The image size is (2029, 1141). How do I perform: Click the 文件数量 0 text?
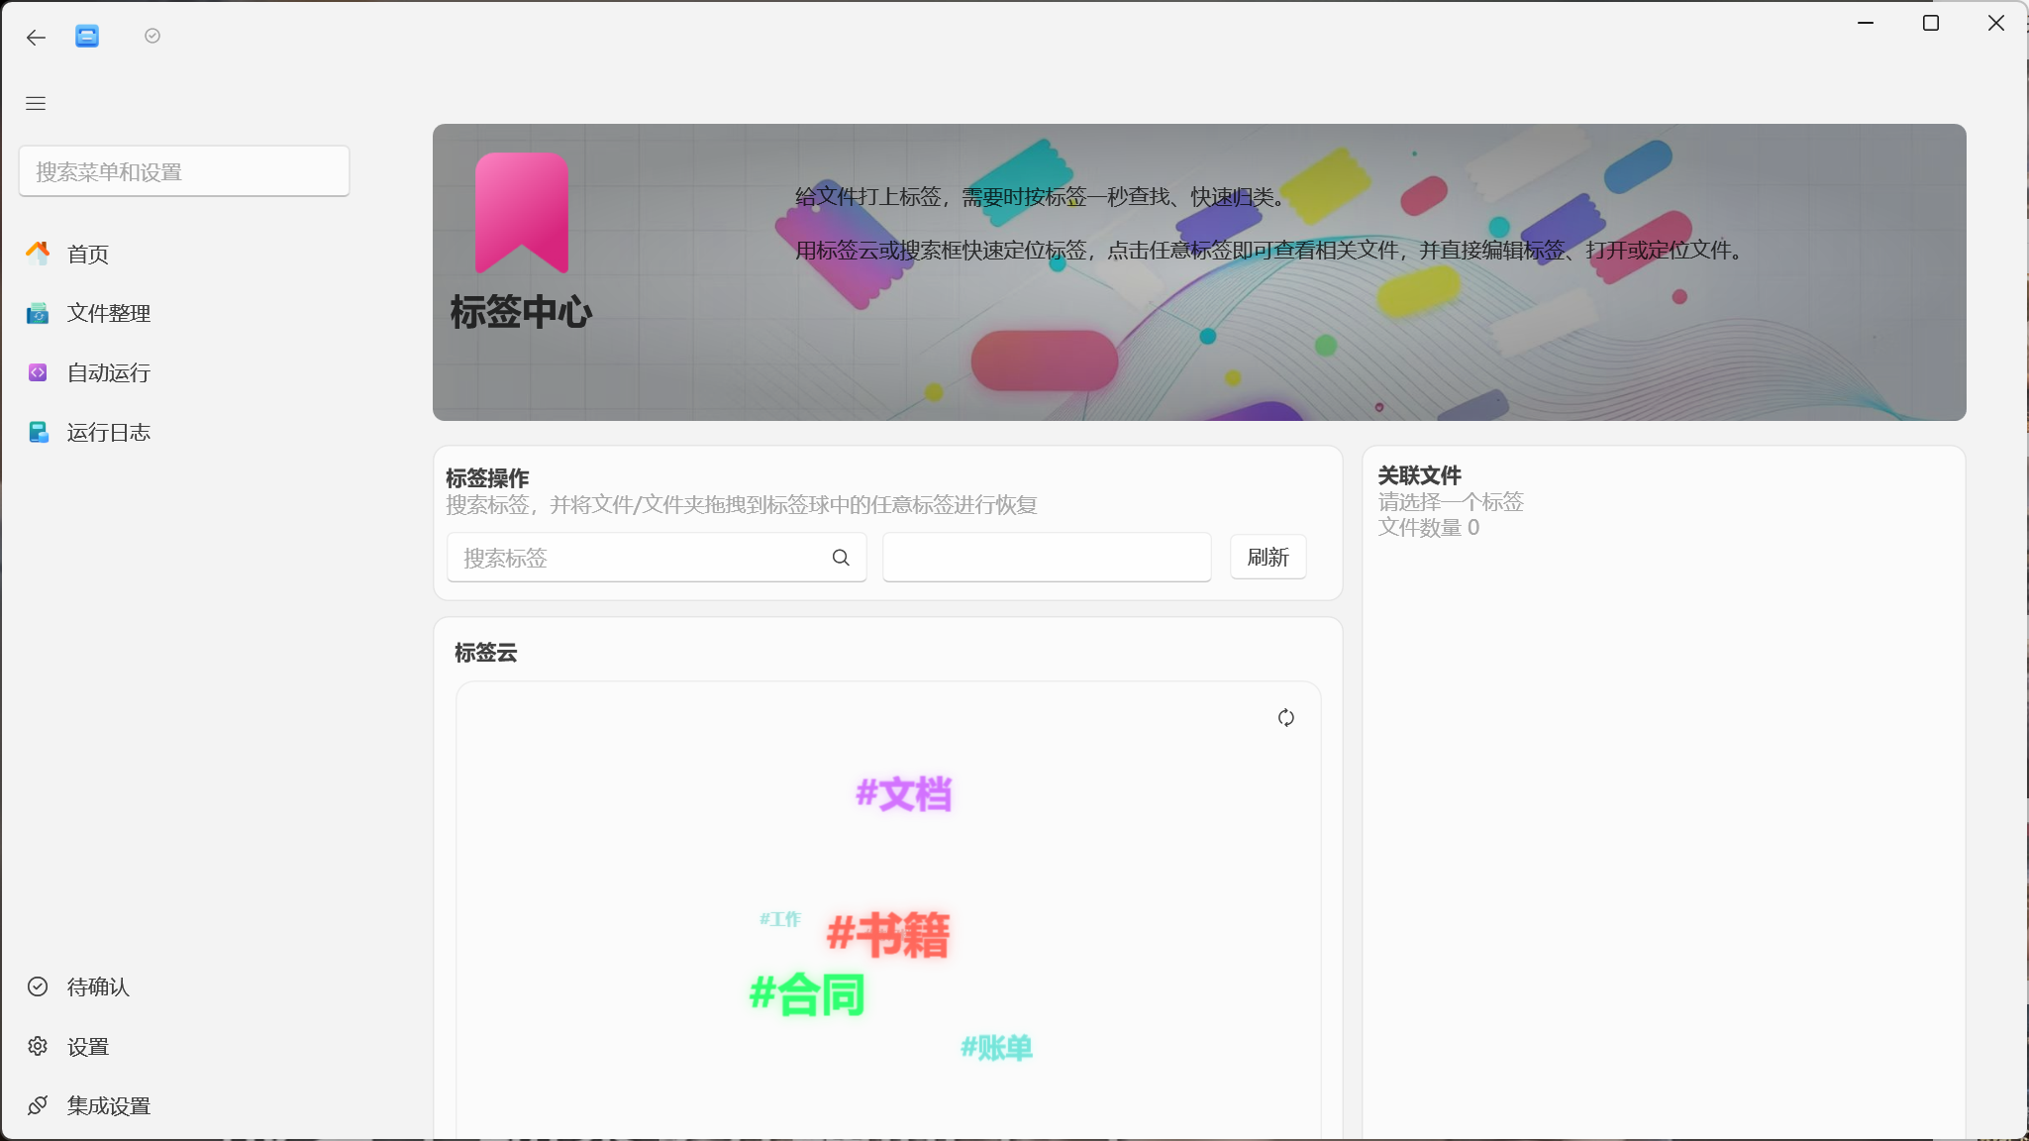tap(1429, 528)
